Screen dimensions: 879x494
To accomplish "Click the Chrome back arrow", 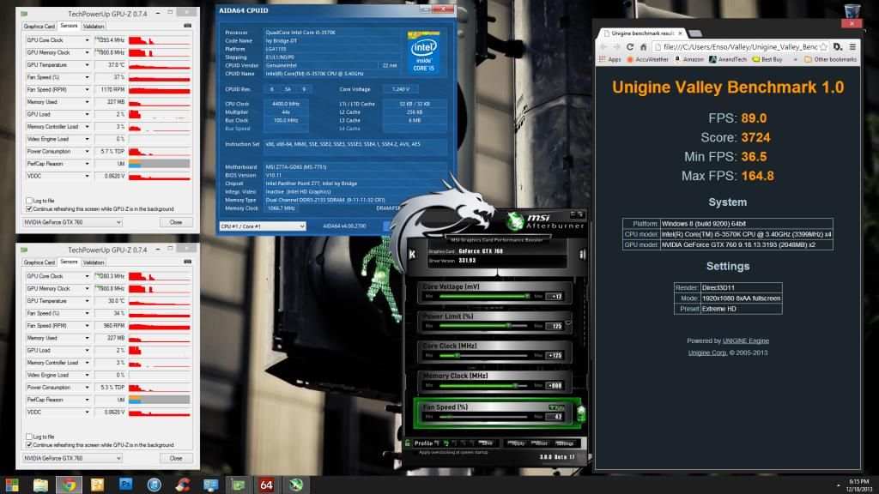I will tap(603, 47).
